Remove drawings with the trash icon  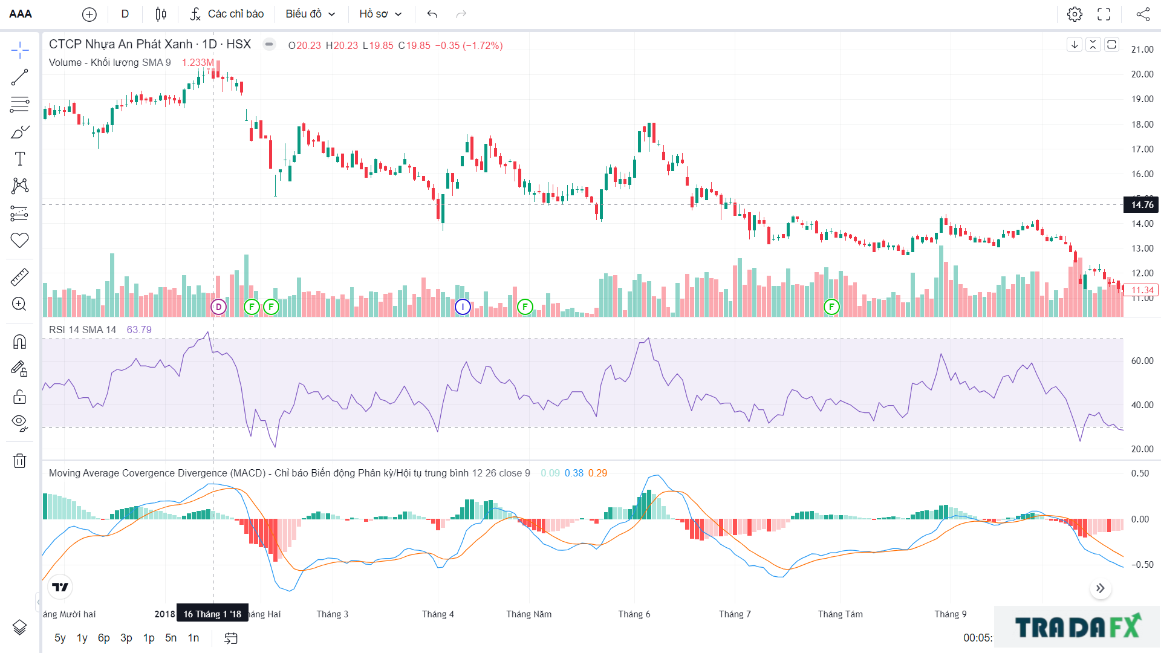20,461
